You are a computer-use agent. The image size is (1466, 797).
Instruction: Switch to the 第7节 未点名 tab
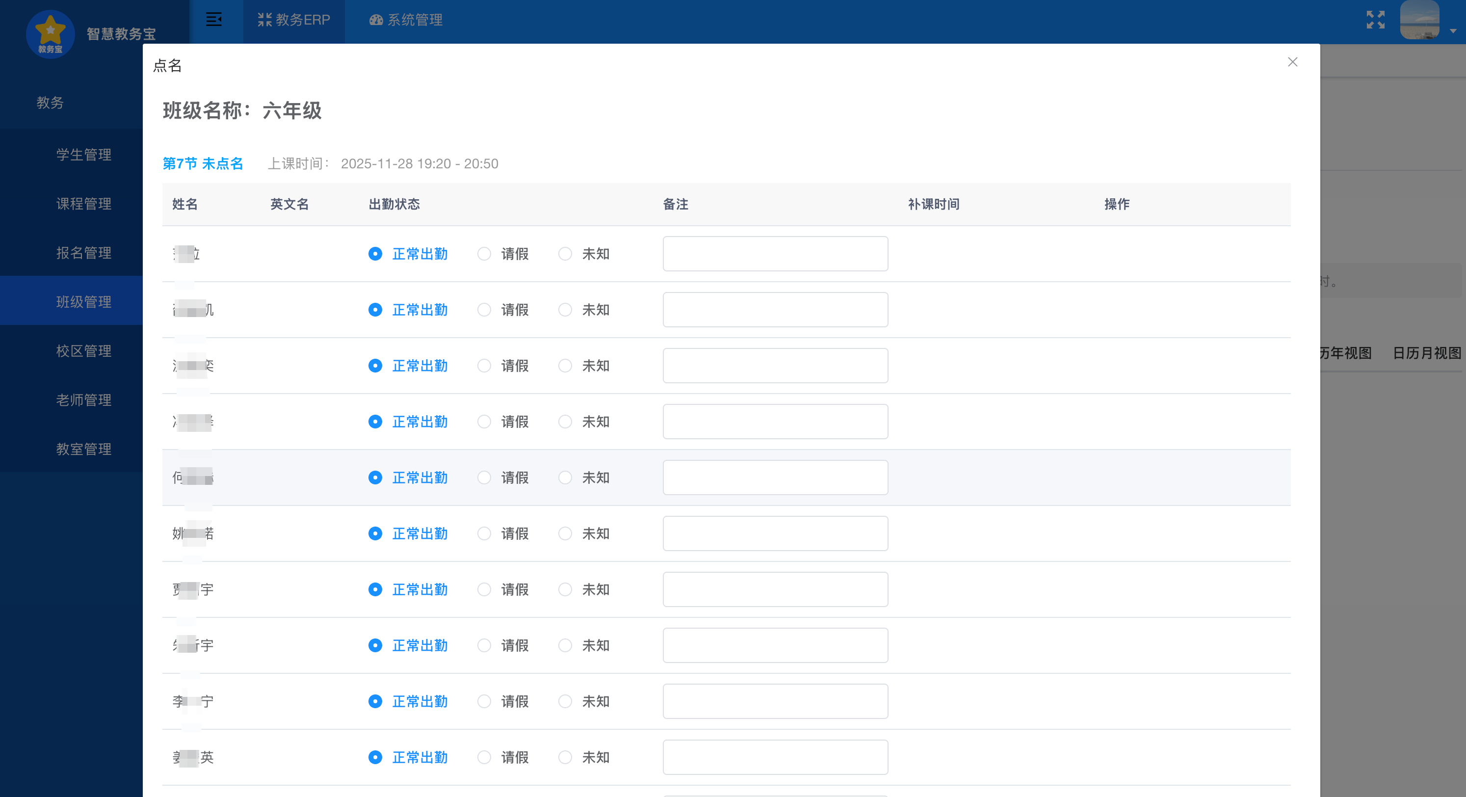[203, 163]
